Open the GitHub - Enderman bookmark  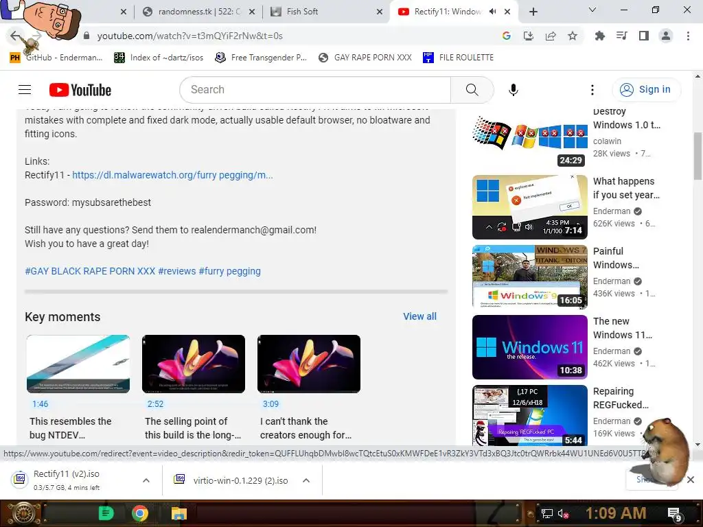(x=57, y=58)
